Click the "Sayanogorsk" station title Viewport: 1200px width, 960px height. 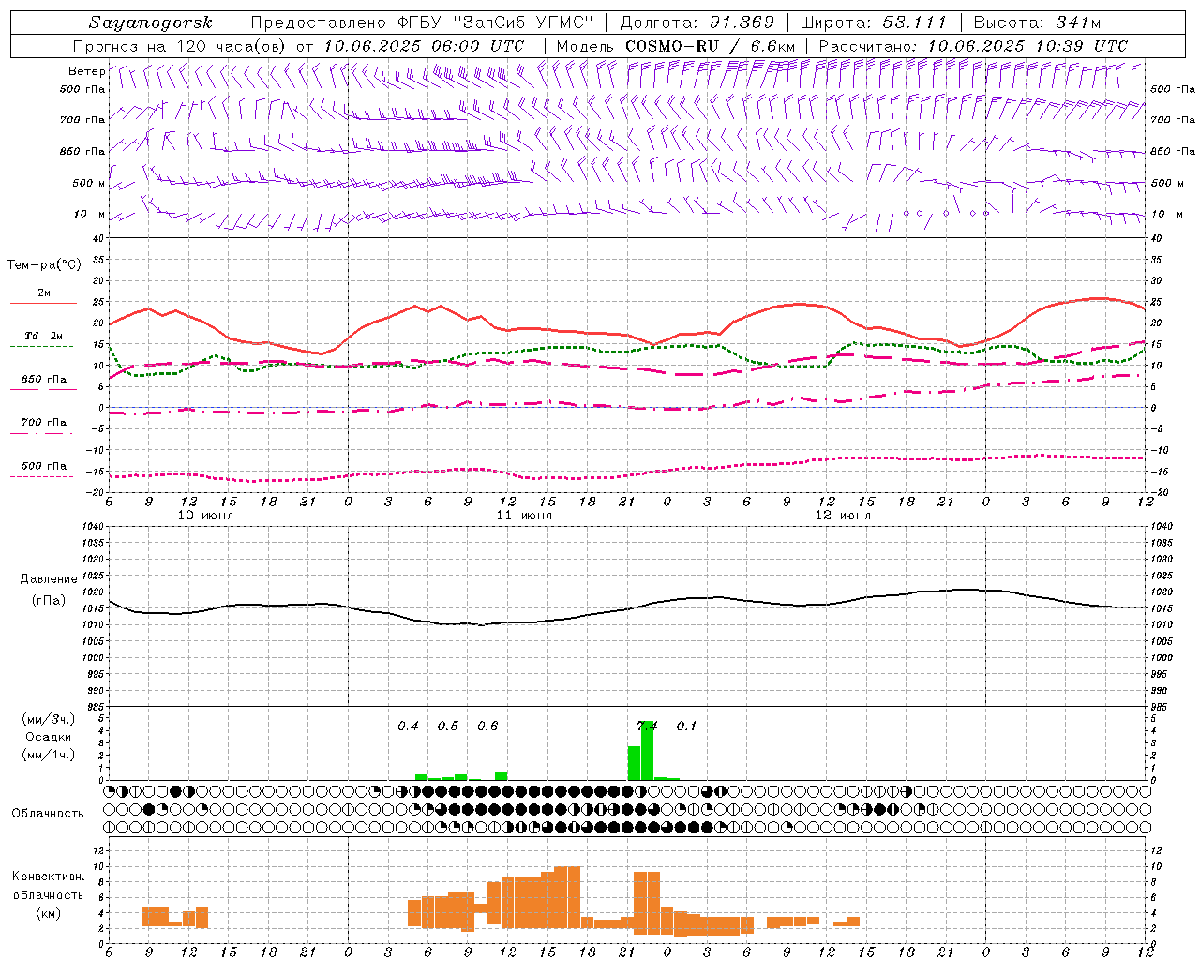(151, 22)
